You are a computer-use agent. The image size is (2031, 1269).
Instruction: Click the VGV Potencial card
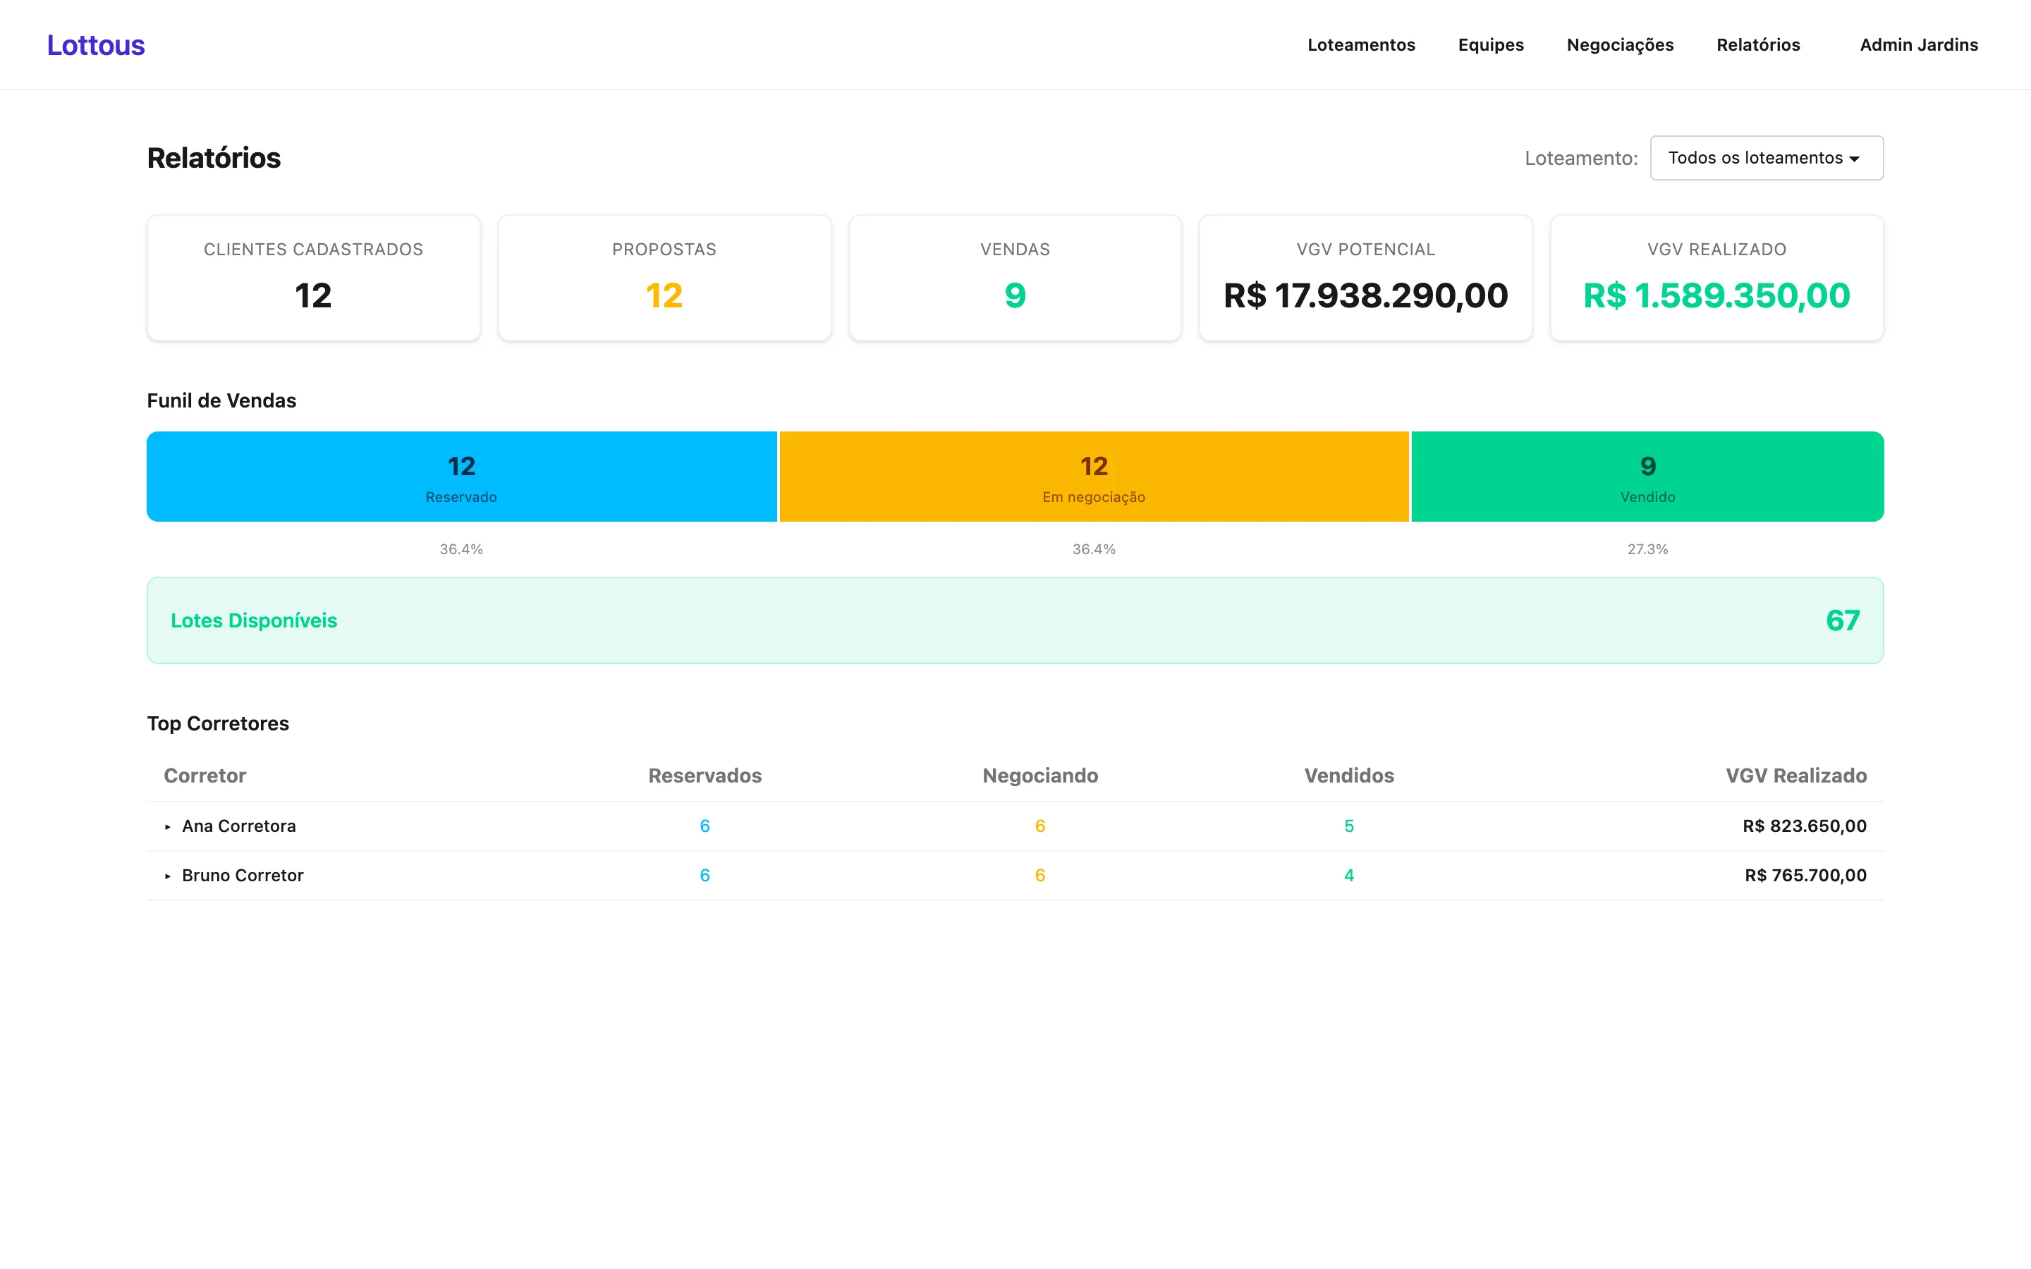(x=1365, y=278)
